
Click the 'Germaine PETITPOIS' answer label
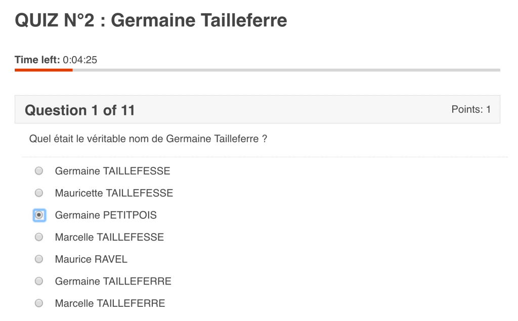(106, 215)
